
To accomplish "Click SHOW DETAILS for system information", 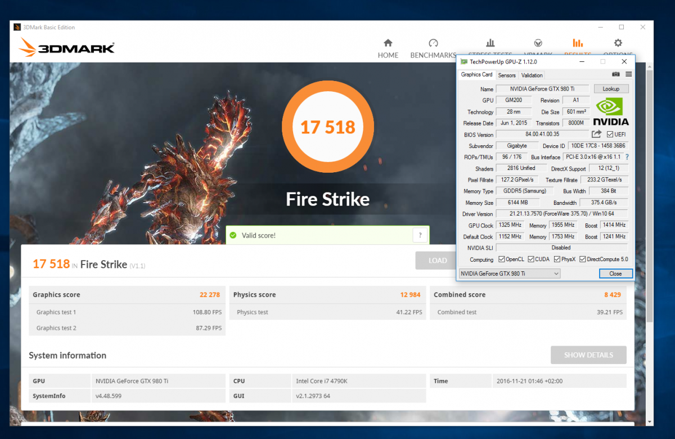I will pyautogui.click(x=588, y=355).
